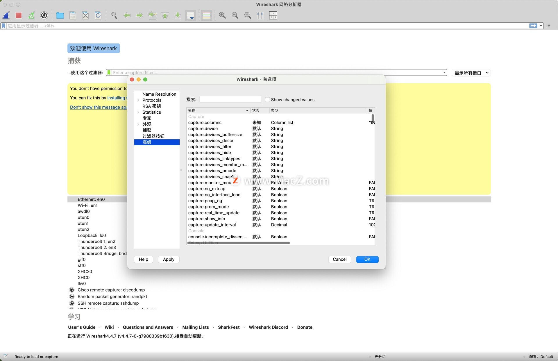This screenshot has width=558, height=361.
Task: Close this capture file icon
Action: point(85,15)
